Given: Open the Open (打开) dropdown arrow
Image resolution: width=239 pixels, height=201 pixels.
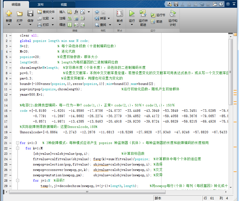Looking at the screenshot, I should tap(19, 24).
